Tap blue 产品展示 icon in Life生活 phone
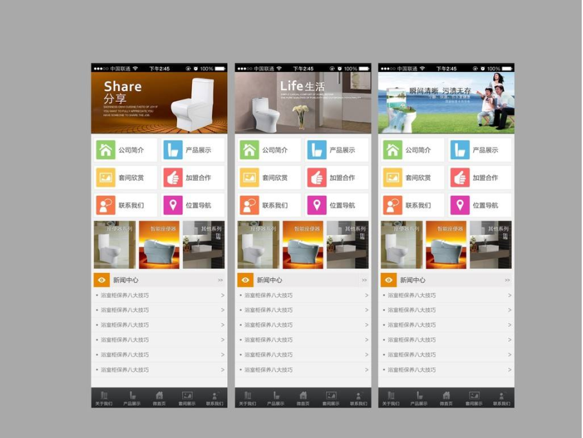The height and width of the screenshot is (438, 583). [317, 150]
